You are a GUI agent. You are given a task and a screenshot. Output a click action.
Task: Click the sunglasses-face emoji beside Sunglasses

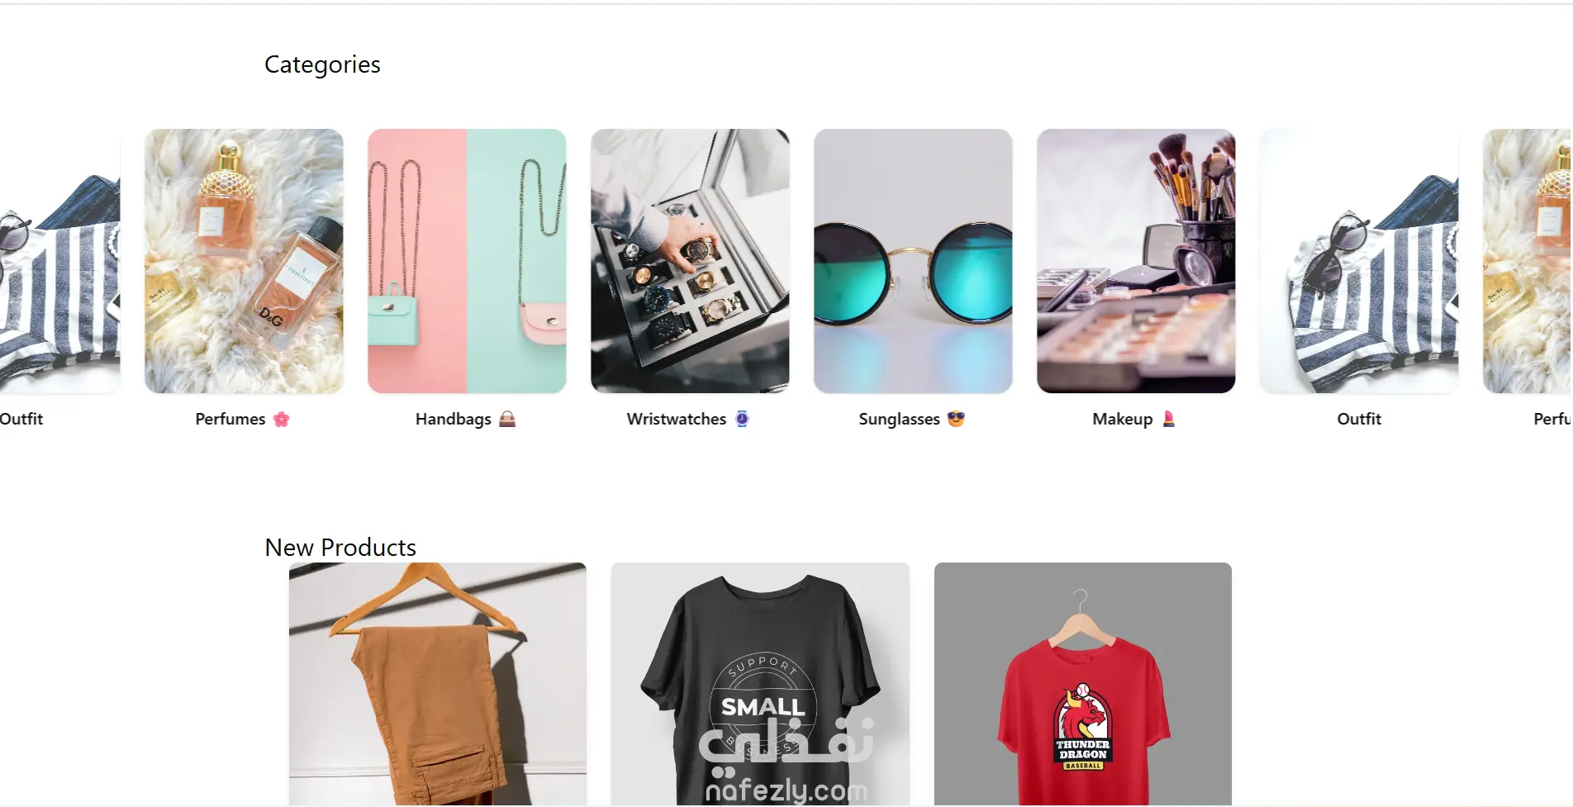(956, 419)
